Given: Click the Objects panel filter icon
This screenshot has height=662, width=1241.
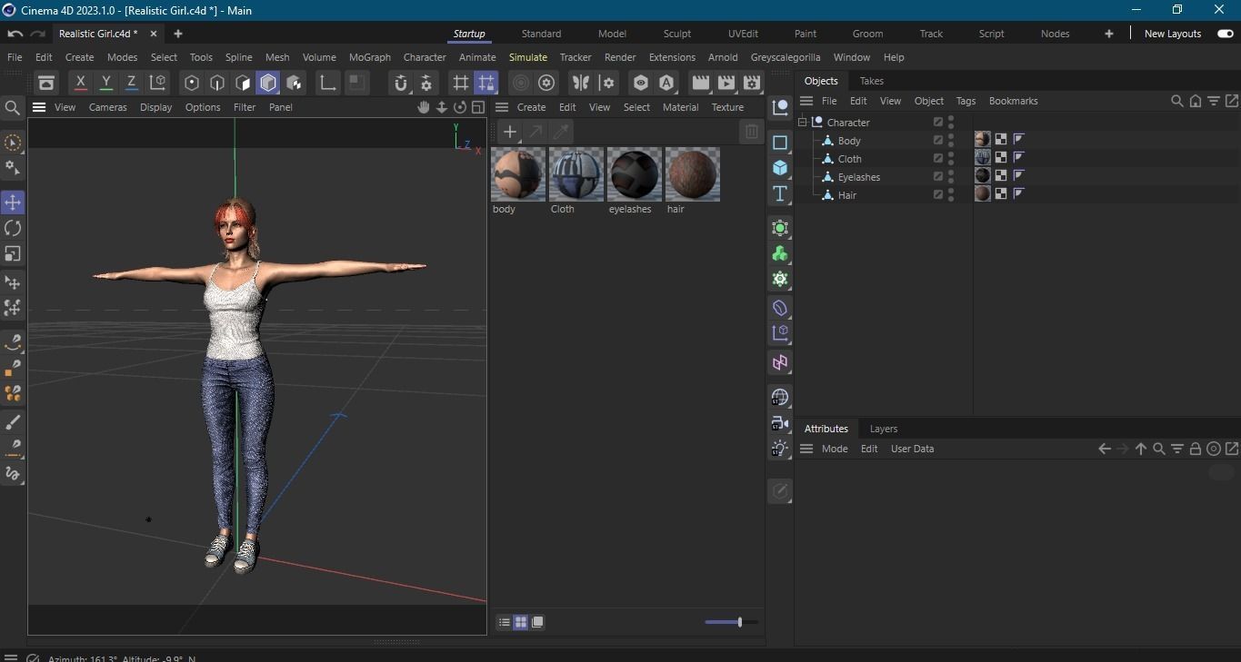Looking at the screenshot, I should click(1214, 101).
